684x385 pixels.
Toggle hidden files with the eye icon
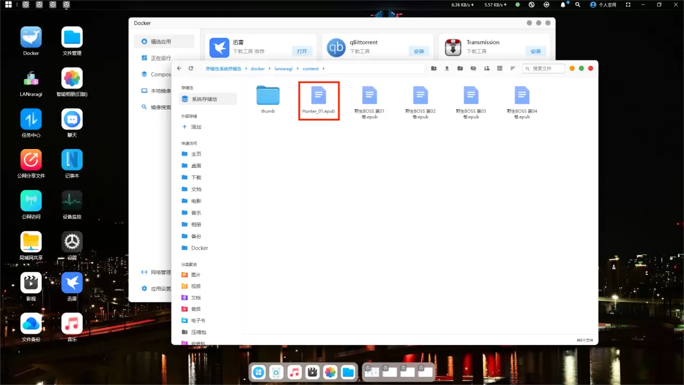473,69
